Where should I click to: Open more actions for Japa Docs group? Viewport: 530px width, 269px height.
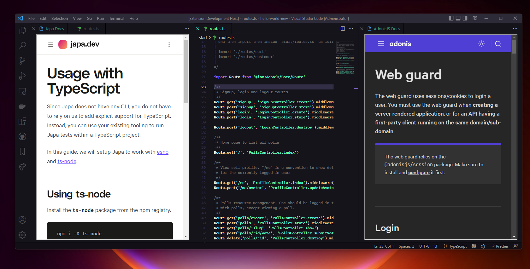187,29
